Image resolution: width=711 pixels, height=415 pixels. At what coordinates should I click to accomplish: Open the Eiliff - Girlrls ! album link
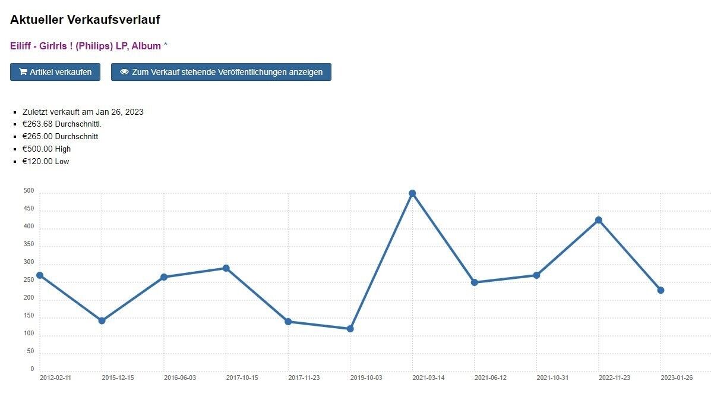coord(86,46)
